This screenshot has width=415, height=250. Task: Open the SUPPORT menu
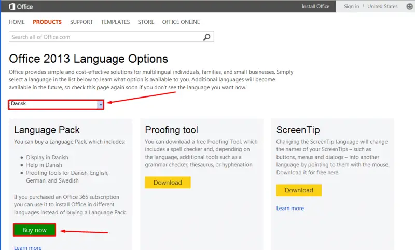point(81,22)
